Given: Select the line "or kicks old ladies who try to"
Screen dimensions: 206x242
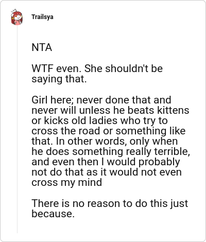Looking at the screenshot, I should [x=100, y=120].
